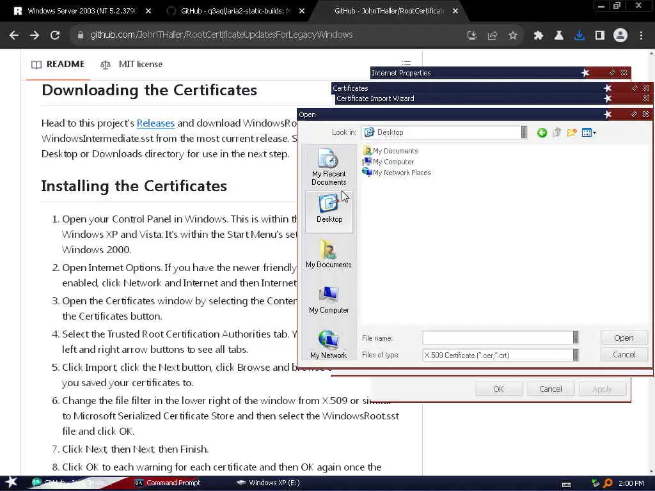Select Desktop in the places bar
This screenshot has height=491, width=655.
pos(329,211)
